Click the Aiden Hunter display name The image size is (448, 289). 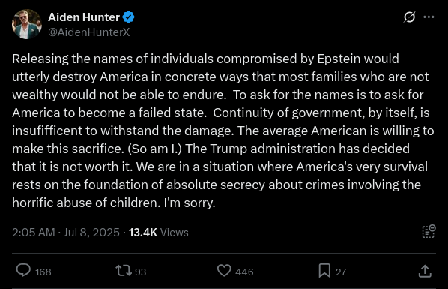[x=84, y=17]
